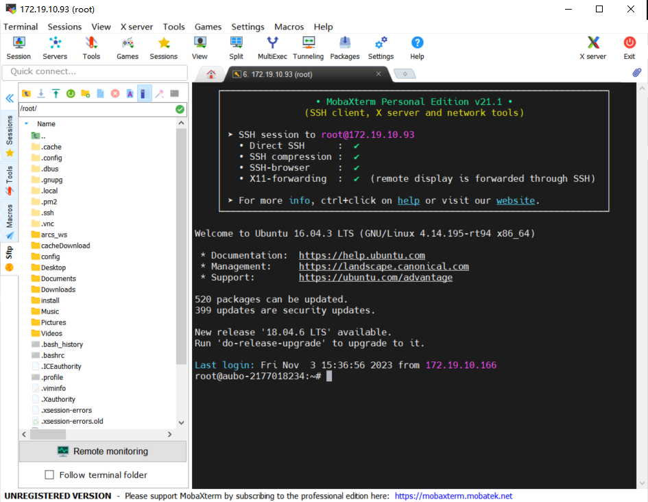The width and height of the screenshot is (648, 502).
Task: Select the Tools vertical sidebar tab
Action: coord(10,180)
